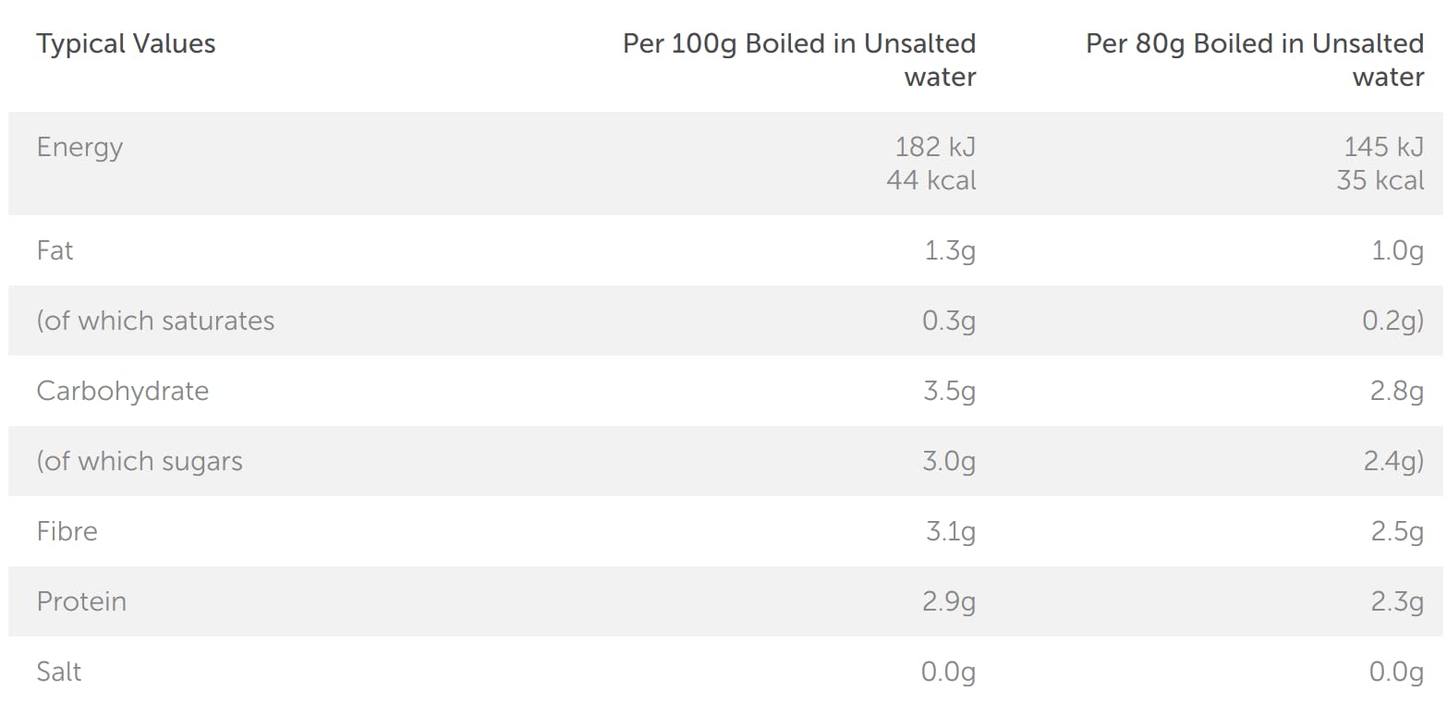Select the Fibre row label
The height and width of the screenshot is (715, 1447).
67,531
